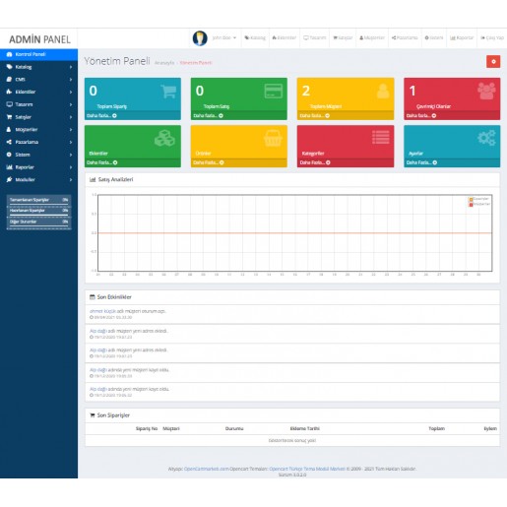507x507 pixels.
Task: Click the people group icon on Çevrimiçi Olanlar card
Action: [486, 91]
